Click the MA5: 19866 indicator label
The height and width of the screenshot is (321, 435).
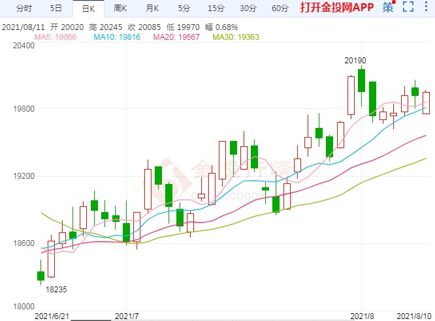[56, 37]
